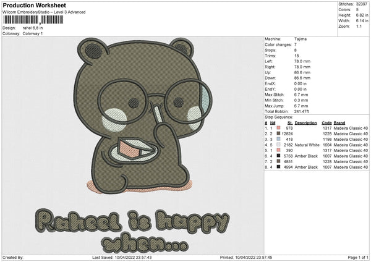Click the 'Natural White' description
This screenshot has width=371, height=262.
tap(307, 145)
